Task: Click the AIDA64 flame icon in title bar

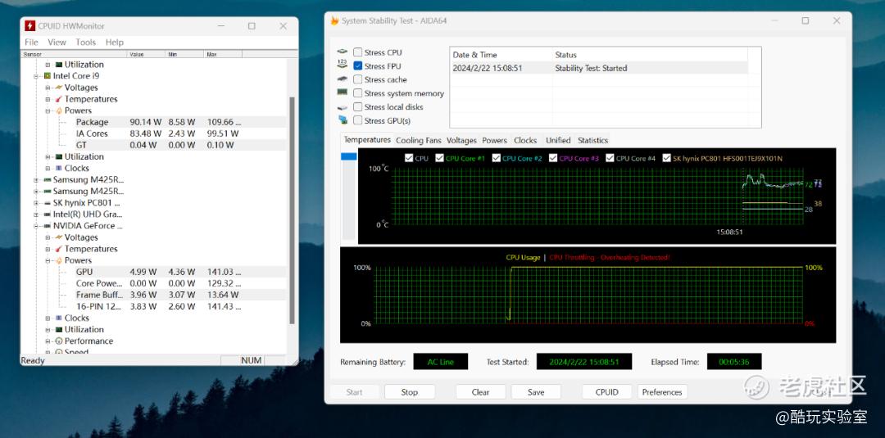Action: click(x=334, y=20)
